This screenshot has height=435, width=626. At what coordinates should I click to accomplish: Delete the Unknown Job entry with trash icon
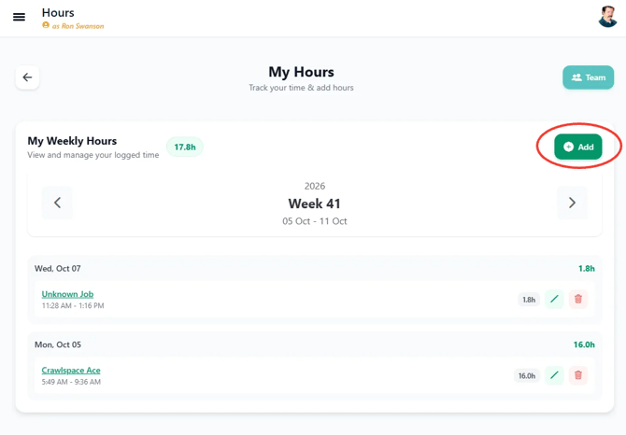(578, 299)
